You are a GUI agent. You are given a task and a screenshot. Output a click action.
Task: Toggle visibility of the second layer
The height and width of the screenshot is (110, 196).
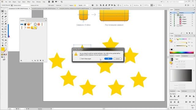pos(171,15)
